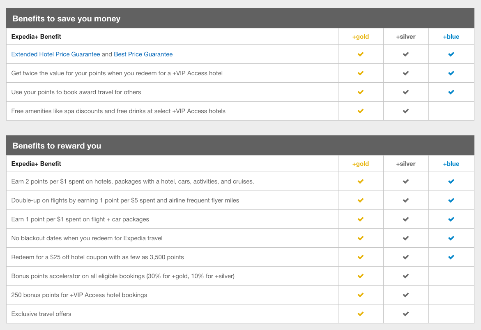Click 'Exclusive travel offers' text
The height and width of the screenshot is (330, 481).
tap(41, 314)
